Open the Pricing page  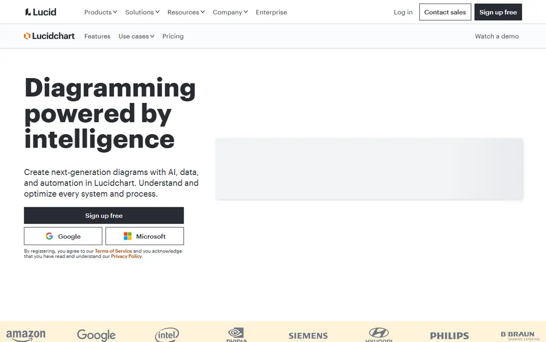click(173, 36)
